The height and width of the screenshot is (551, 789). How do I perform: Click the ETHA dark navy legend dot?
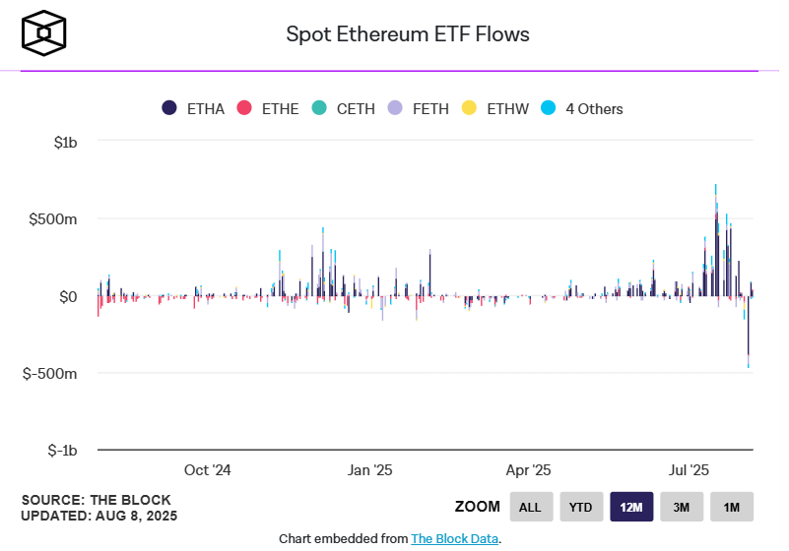point(169,108)
